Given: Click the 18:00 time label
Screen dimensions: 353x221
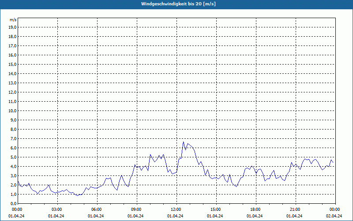Looking at the screenshot, I should coord(255,210).
